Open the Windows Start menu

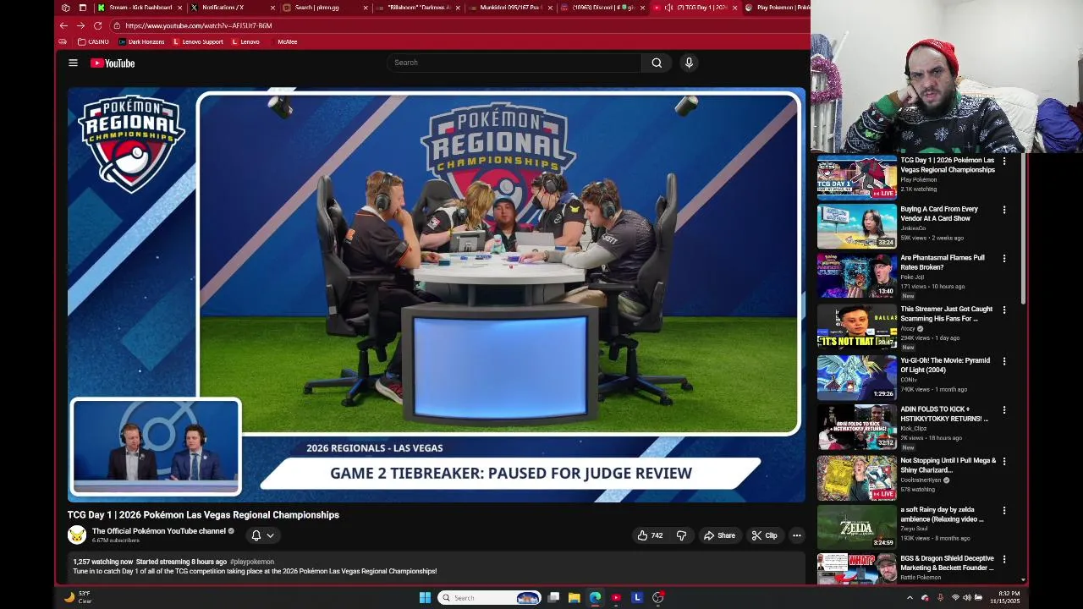click(425, 598)
